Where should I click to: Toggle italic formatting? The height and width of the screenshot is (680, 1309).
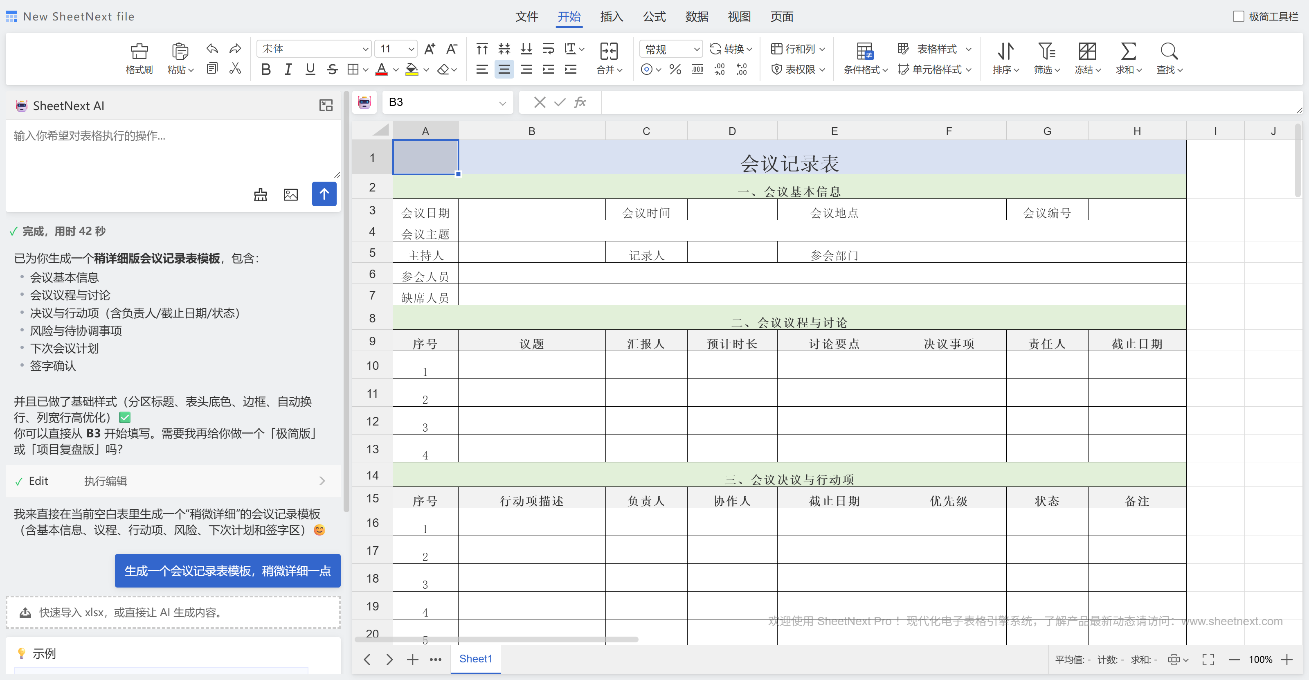point(288,70)
